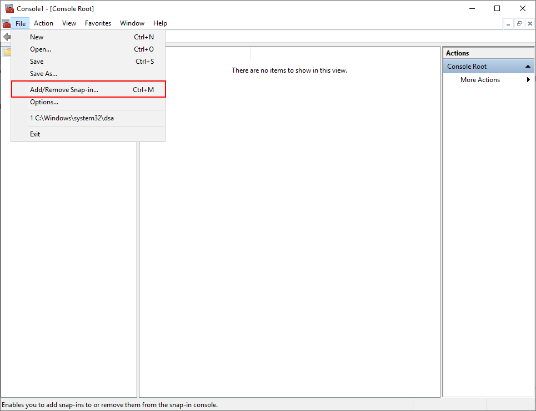The width and height of the screenshot is (536, 411).
Task: Minimize the Console1 main window
Action: 472,8
